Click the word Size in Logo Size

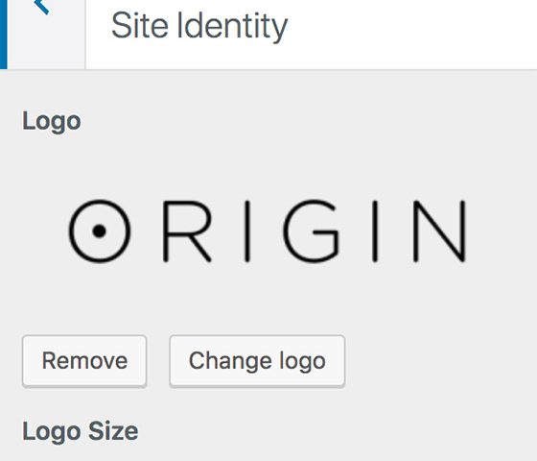click(x=113, y=431)
